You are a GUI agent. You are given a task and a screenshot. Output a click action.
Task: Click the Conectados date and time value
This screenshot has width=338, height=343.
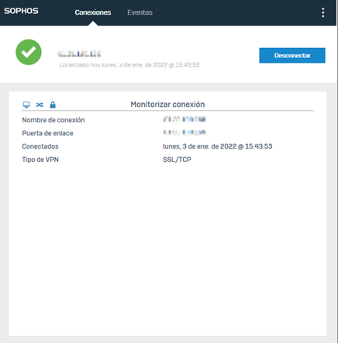coord(217,146)
